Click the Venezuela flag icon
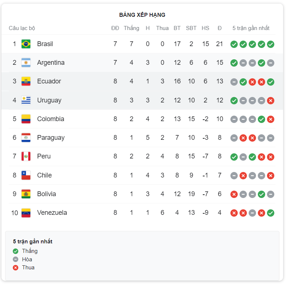The image size is (286, 288). pos(26,213)
